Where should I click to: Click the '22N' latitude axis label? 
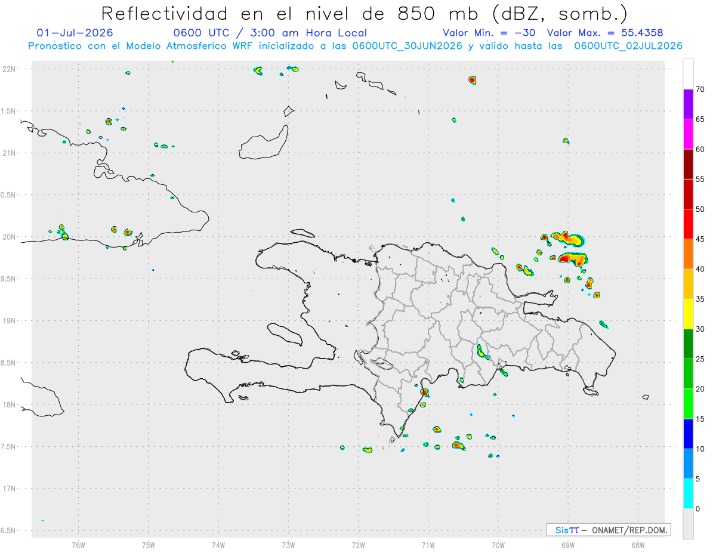(10, 69)
